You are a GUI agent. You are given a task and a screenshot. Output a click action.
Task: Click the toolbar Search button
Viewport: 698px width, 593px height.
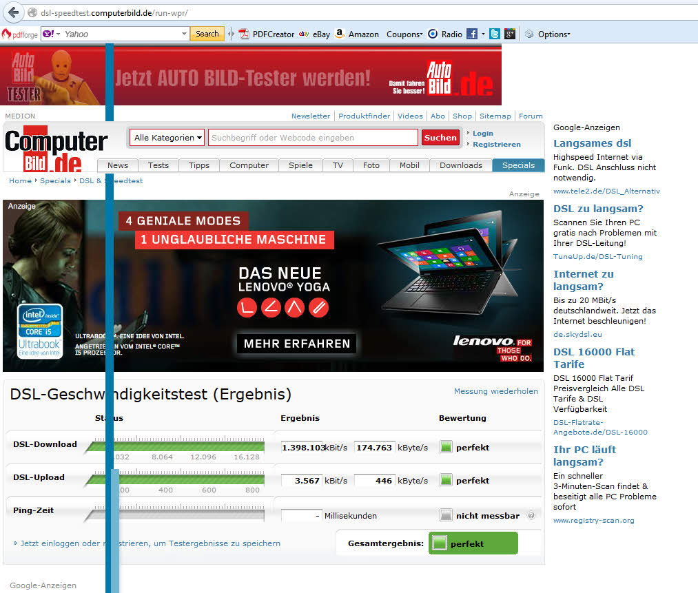207,34
